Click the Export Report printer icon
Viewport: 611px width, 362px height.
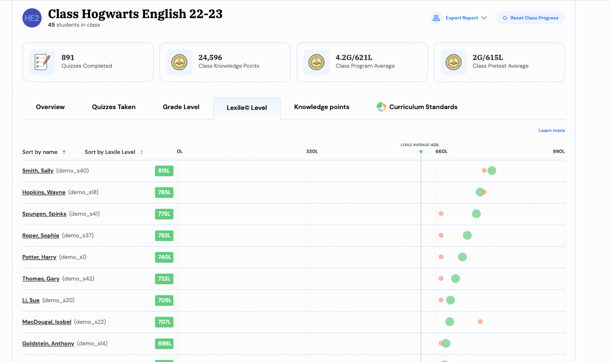click(x=436, y=18)
